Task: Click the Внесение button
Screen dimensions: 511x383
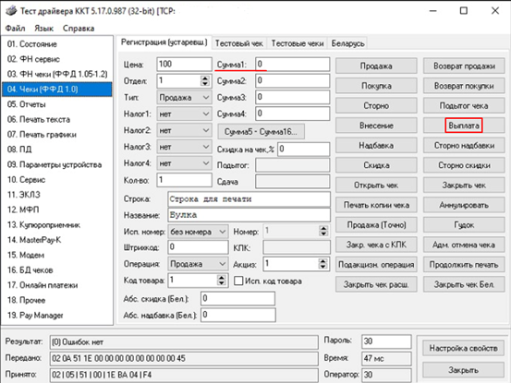Action: (376, 126)
